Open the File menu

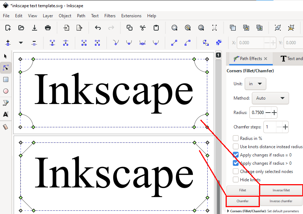pyautogui.click(x=6, y=16)
